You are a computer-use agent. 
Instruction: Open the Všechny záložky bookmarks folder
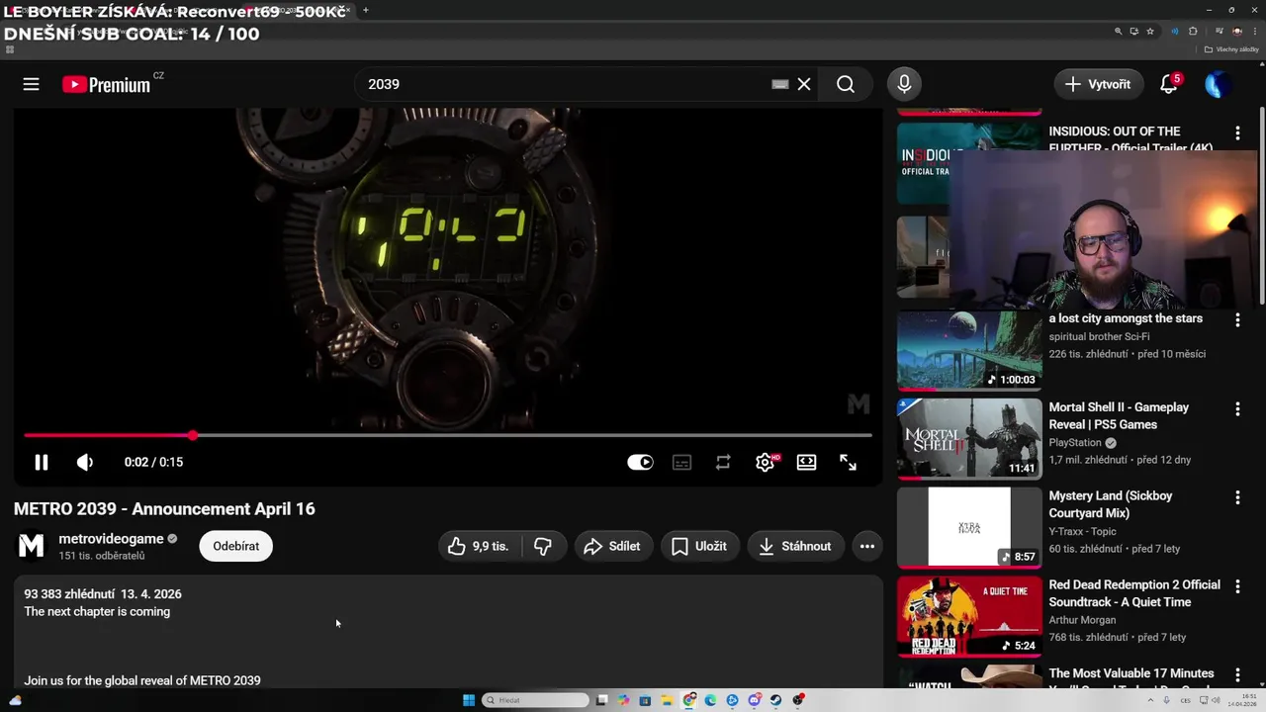coord(1231,49)
